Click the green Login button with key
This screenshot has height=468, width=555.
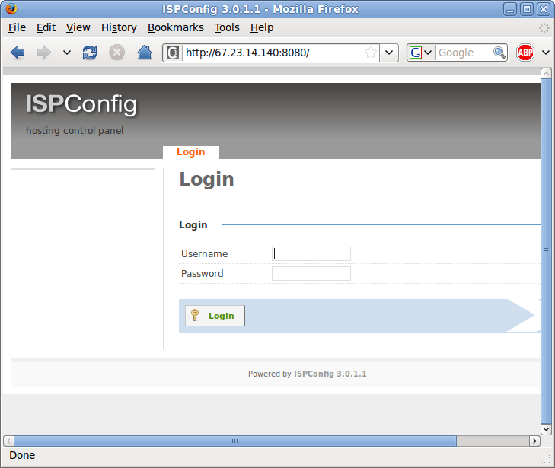215,316
